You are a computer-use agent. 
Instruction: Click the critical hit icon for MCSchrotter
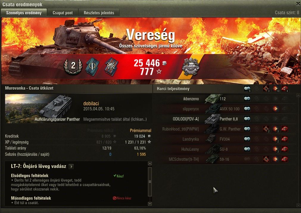tap(266, 159)
